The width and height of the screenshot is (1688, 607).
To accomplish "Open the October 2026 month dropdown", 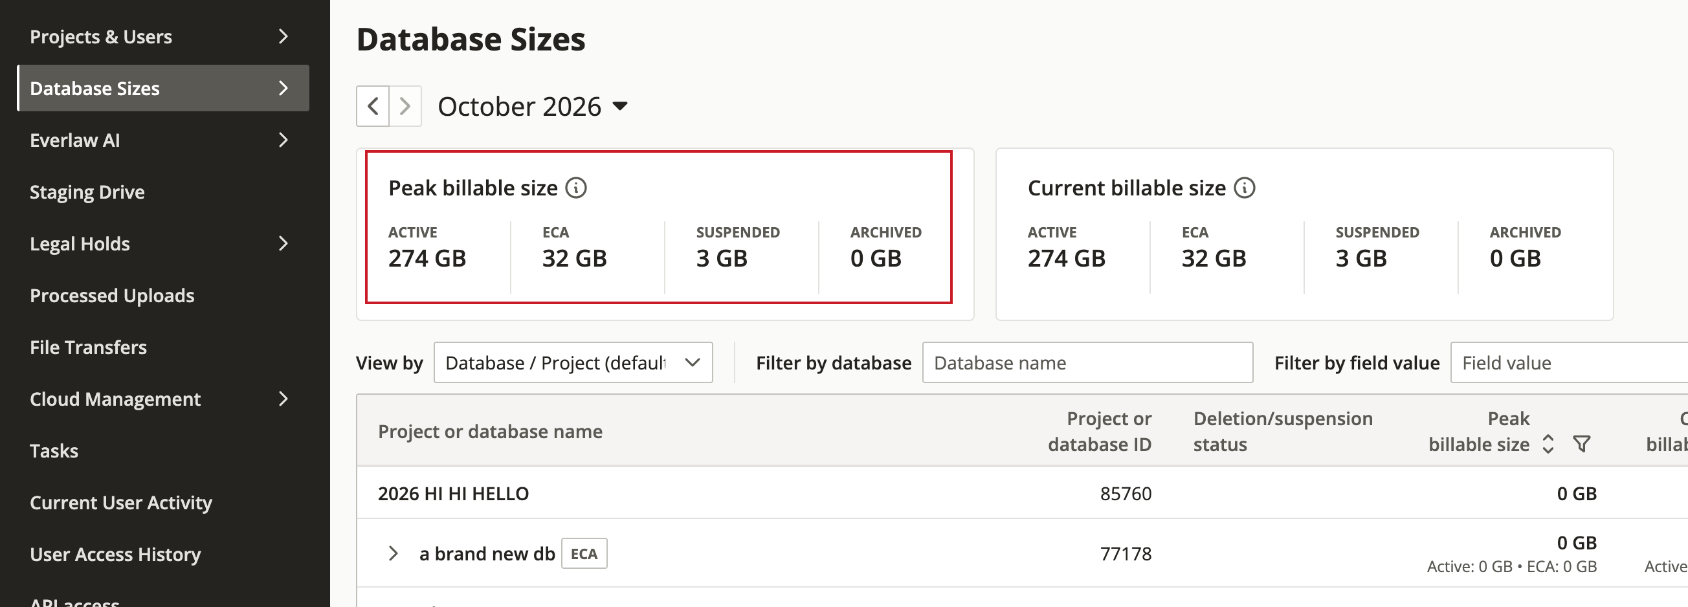I will 533,106.
